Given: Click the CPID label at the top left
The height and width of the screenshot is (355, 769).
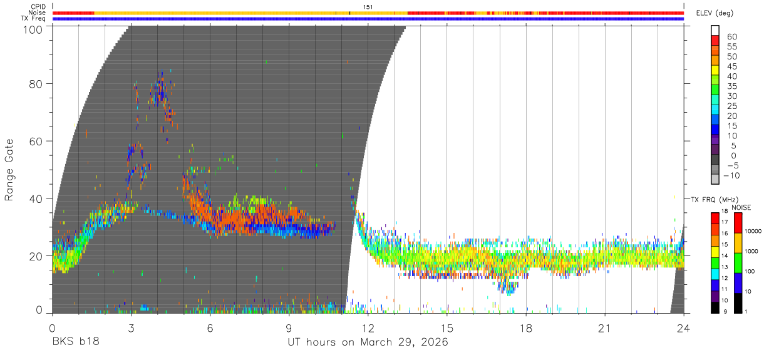Looking at the screenshot, I should click(38, 7).
